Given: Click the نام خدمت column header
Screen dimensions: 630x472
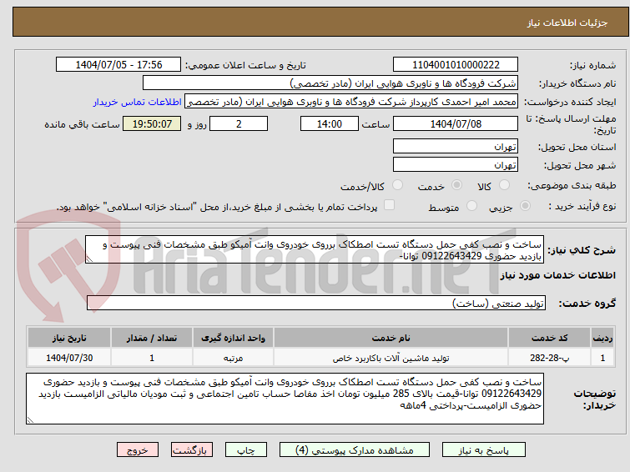Looking at the screenshot, I should pos(391,338).
